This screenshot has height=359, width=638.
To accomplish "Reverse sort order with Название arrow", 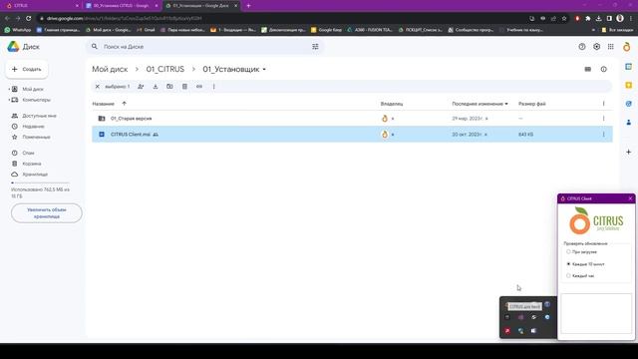I will pos(124,104).
